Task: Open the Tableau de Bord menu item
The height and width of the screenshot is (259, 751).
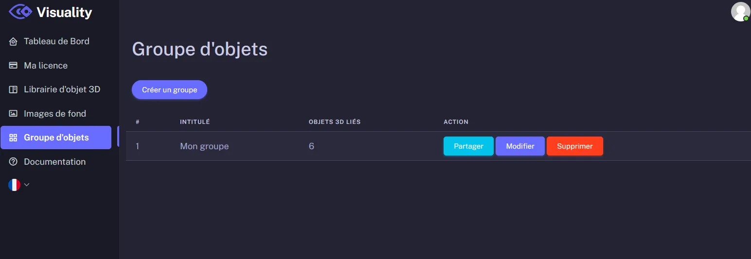Action: click(x=56, y=41)
